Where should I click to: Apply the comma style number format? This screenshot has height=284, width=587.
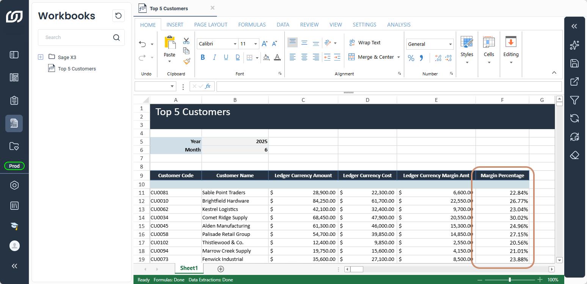point(421,58)
